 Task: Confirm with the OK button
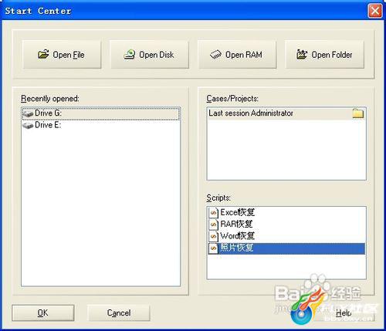(43, 312)
